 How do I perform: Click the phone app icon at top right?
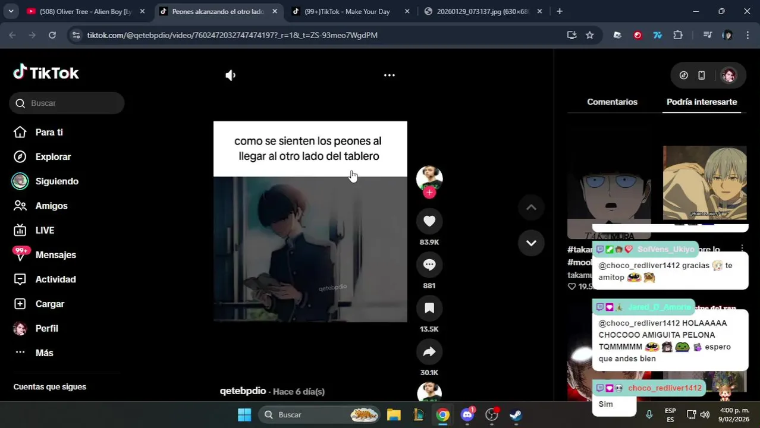click(702, 75)
